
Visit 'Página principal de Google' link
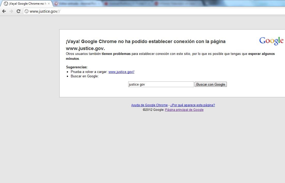pyautogui.click(x=184, y=110)
